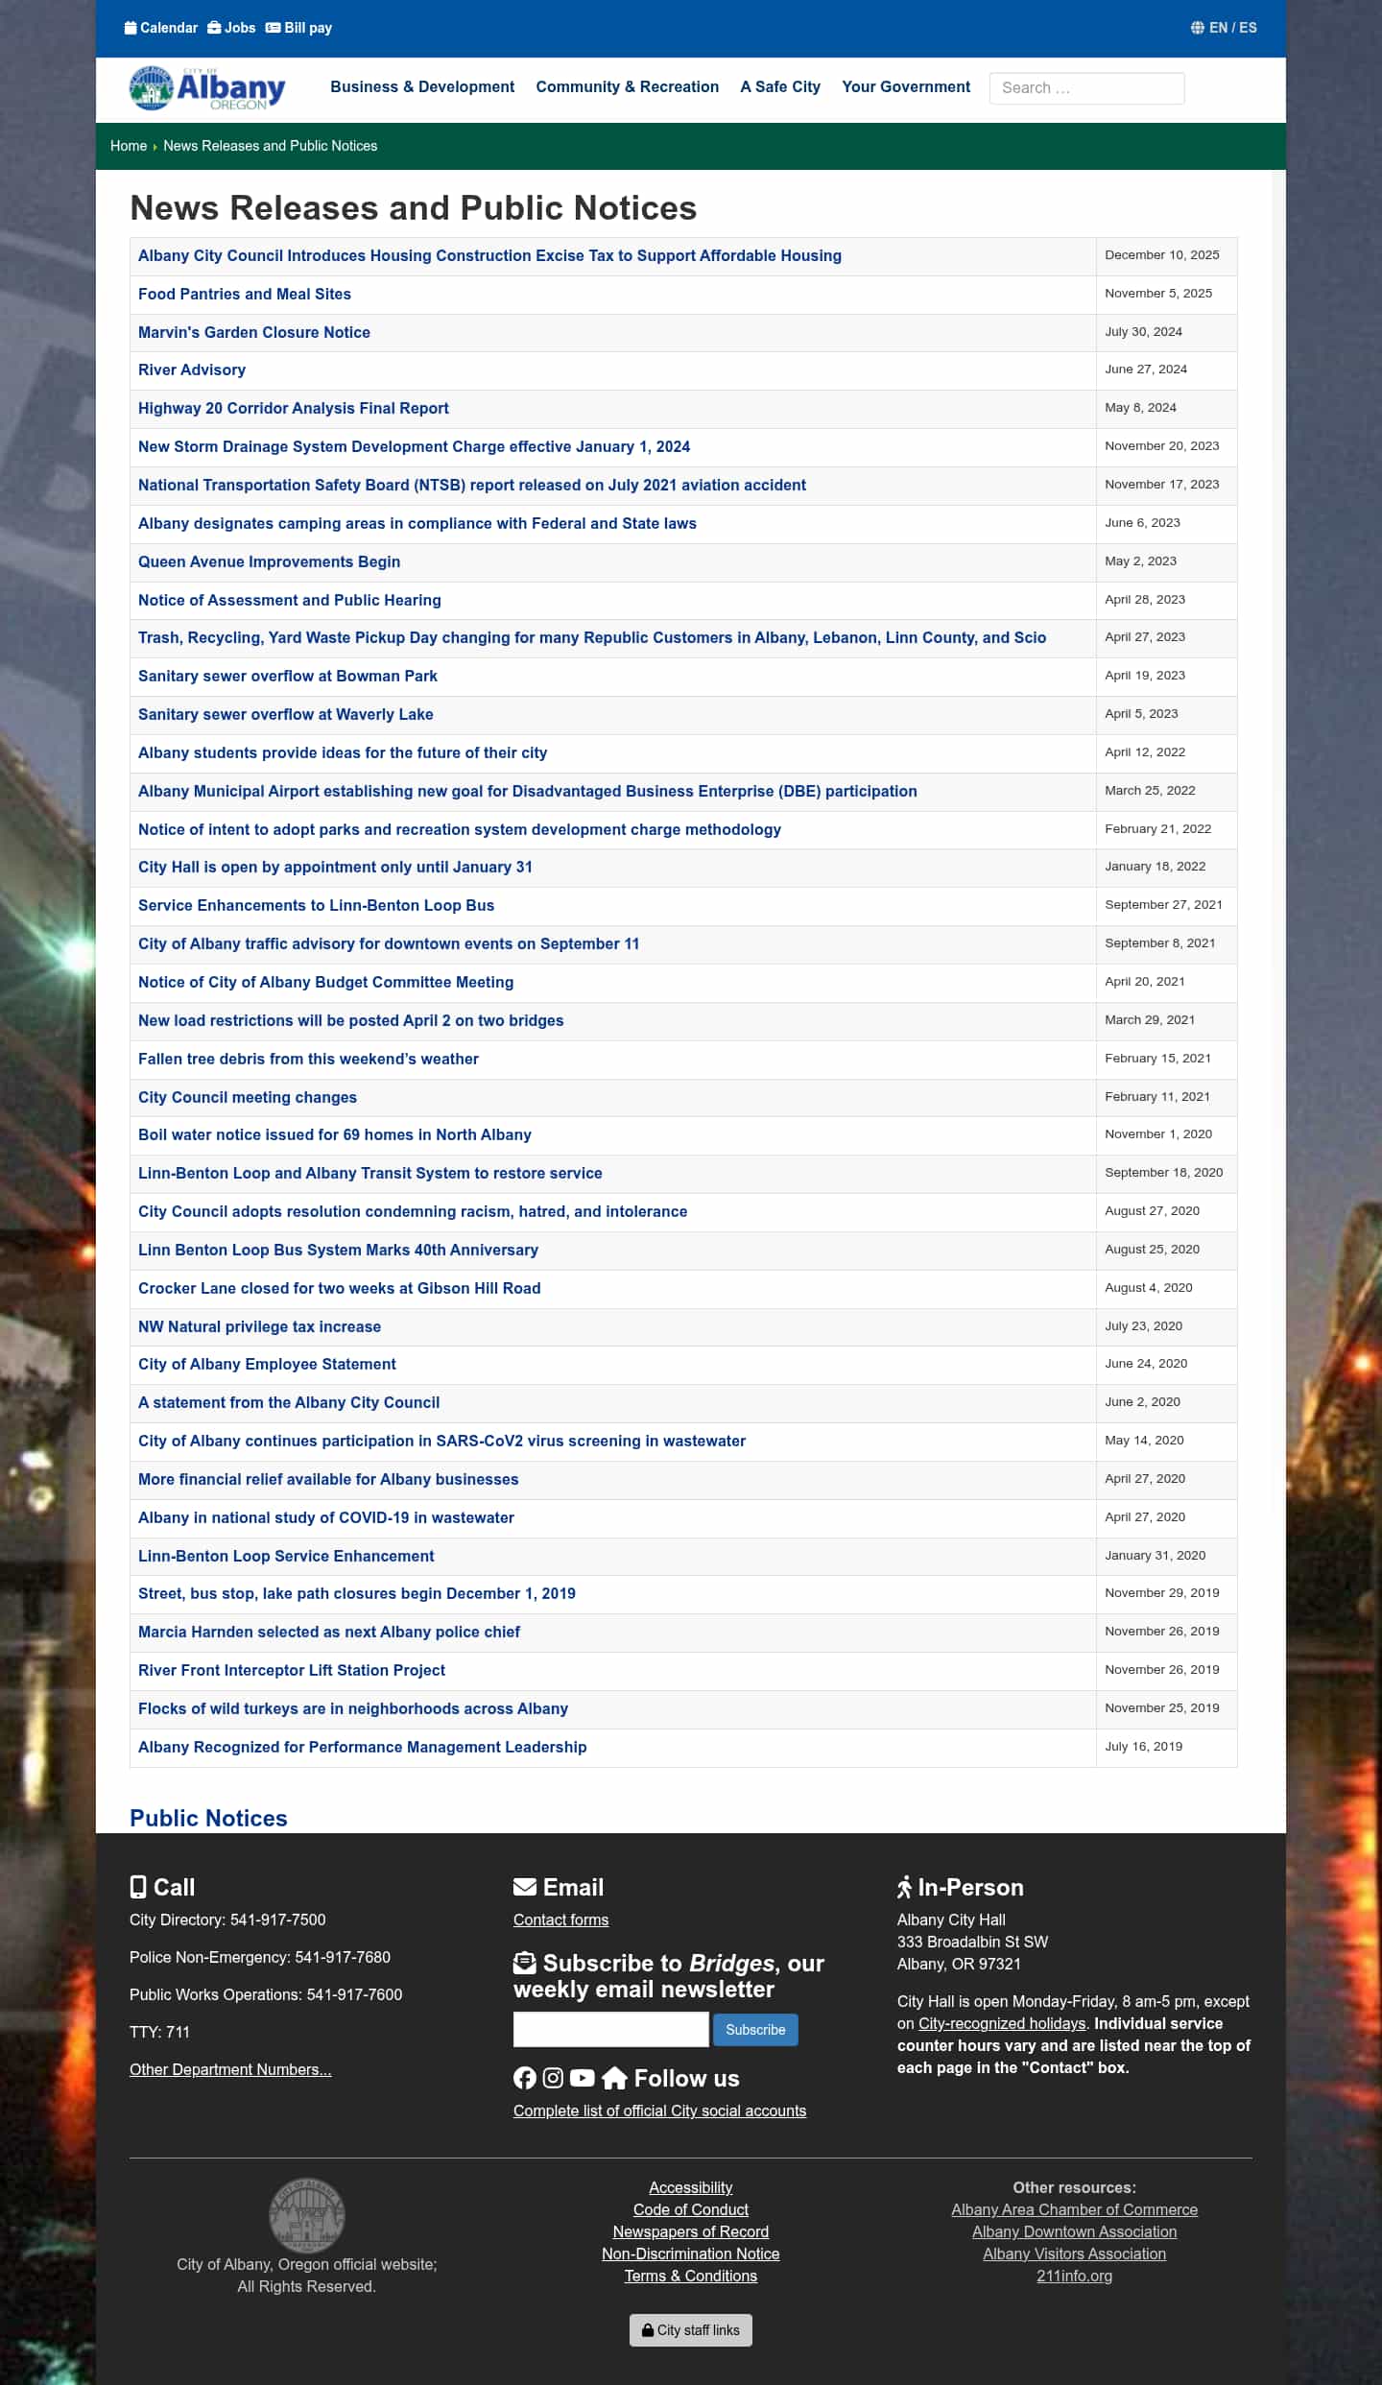
Task: Open River Front Interceptor Lift Station Project
Action: pos(292,1671)
